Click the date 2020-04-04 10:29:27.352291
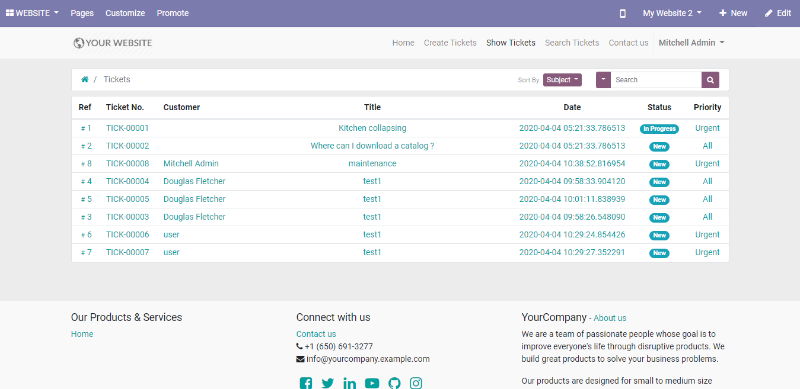This screenshot has width=800, height=389. point(572,252)
